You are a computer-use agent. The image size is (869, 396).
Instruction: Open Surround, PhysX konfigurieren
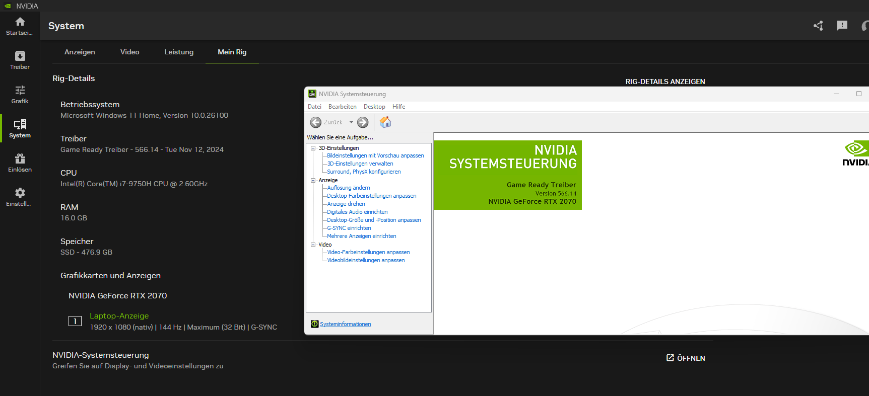coord(364,172)
